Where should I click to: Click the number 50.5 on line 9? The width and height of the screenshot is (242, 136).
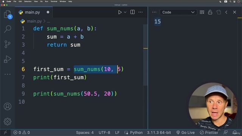(x=90, y=94)
